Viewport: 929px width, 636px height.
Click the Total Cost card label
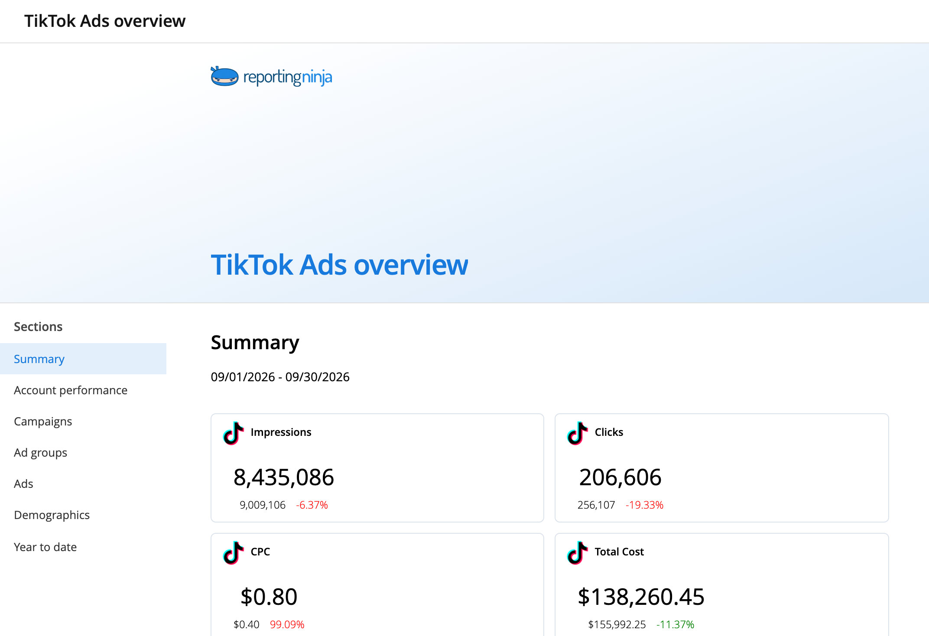[x=619, y=552]
